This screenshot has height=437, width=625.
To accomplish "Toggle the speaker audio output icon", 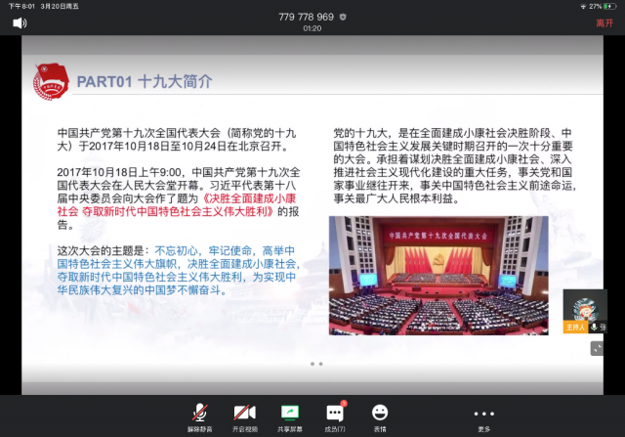I will coord(19,22).
